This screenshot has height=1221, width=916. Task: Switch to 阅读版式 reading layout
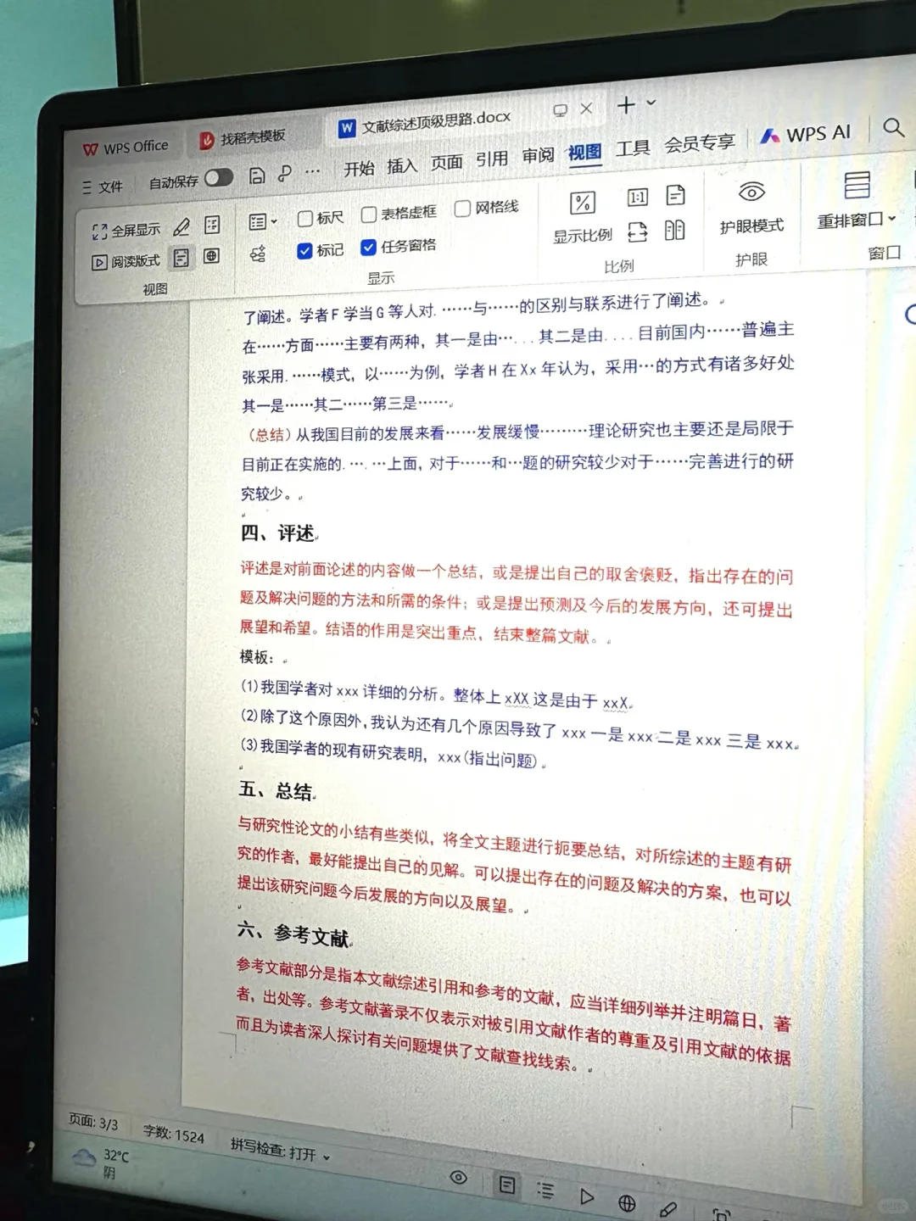tap(127, 259)
